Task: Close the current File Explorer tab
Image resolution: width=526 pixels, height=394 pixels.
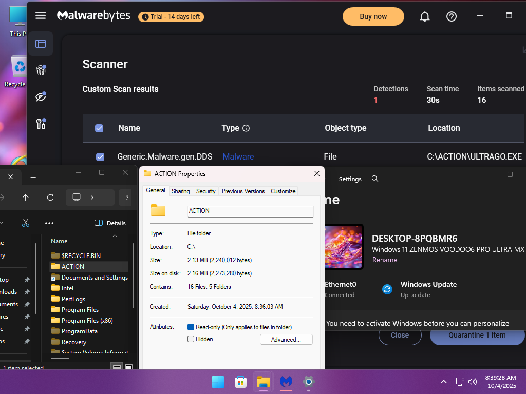Action: [10, 177]
